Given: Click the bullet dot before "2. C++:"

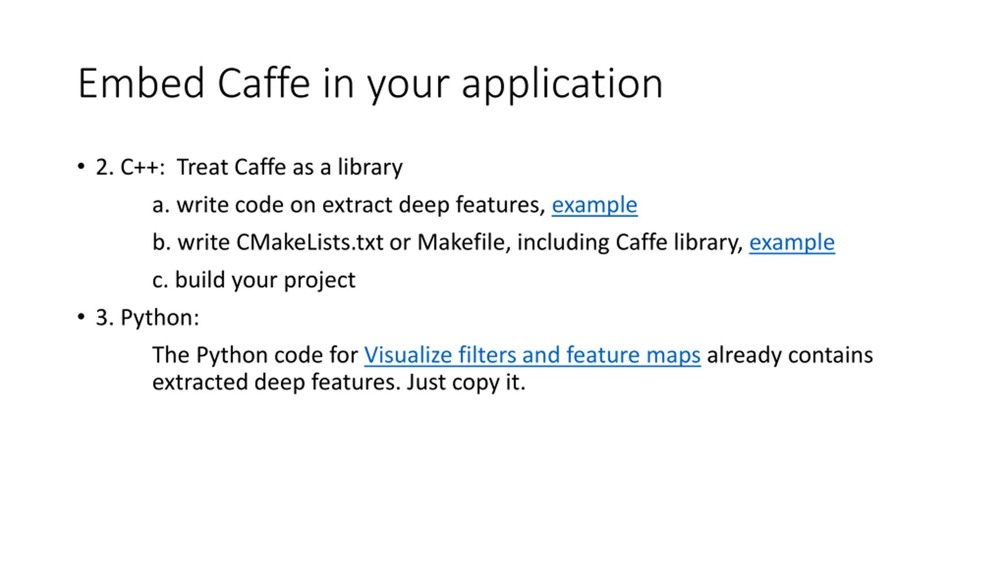Looking at the screenshot, I should (x=81, y=166).
